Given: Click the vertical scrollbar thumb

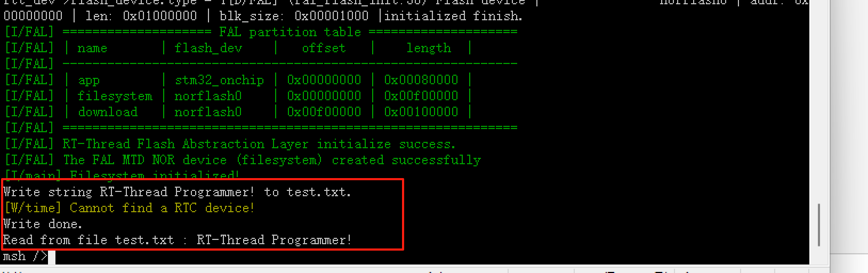Looking at the screenshot, I should (x=819, y=224).
